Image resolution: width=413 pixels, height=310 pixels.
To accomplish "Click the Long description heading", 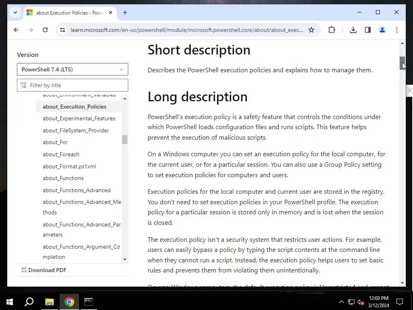I will (198, 97).
